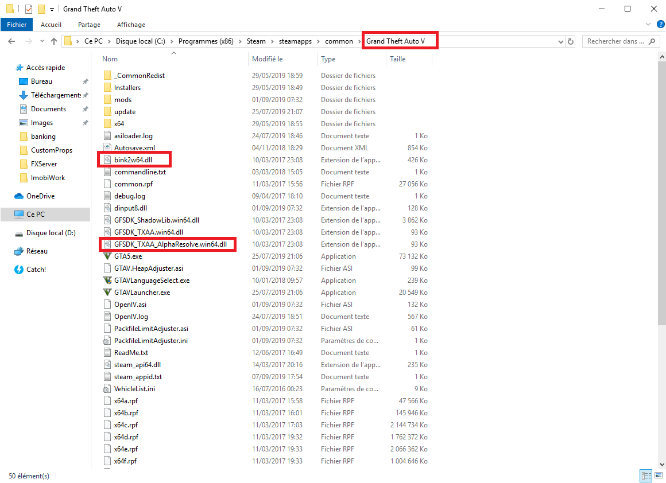This screenshot has width=666, height=483.
Task: Sort files by the Taille column
Action: [398, 59]
